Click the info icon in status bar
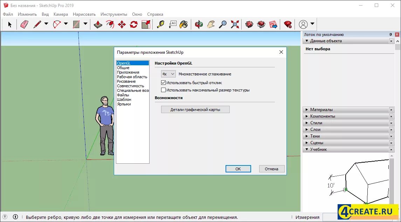401x222 pixels. point(15,217)
